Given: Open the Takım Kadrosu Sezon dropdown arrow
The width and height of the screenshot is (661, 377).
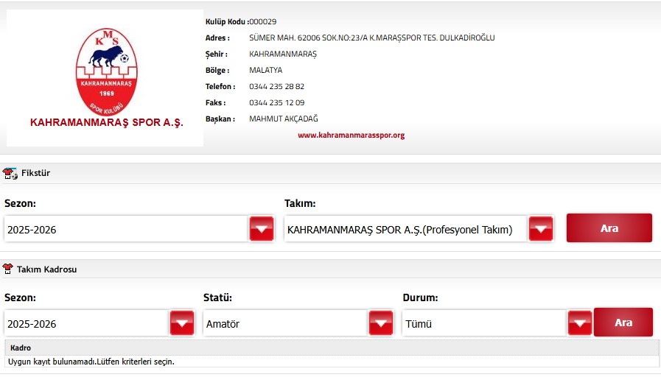Looking at the screenshot, I should click(182, 323).
